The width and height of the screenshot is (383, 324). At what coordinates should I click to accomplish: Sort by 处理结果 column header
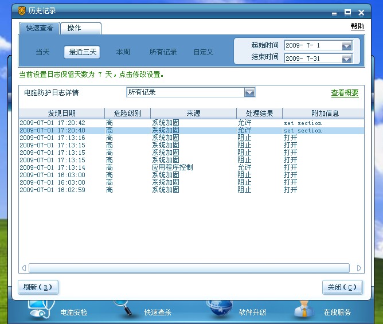click(259, 114)
